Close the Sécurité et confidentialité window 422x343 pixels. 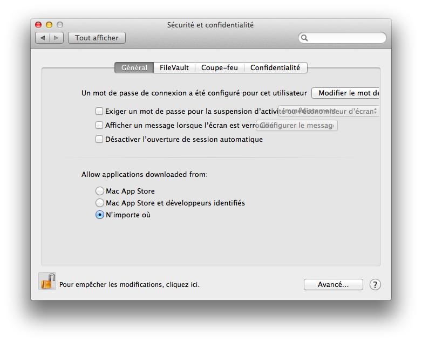[x=38, y=25]
